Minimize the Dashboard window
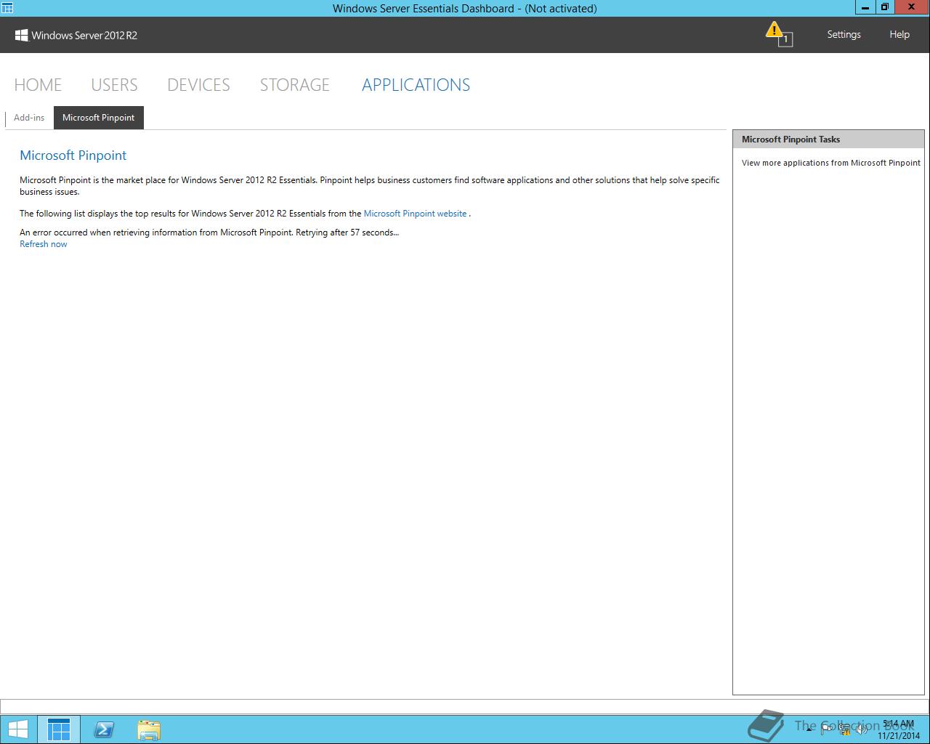Viewport: 930px width, 744px height. pyautogui.click(x=865, y=7)
